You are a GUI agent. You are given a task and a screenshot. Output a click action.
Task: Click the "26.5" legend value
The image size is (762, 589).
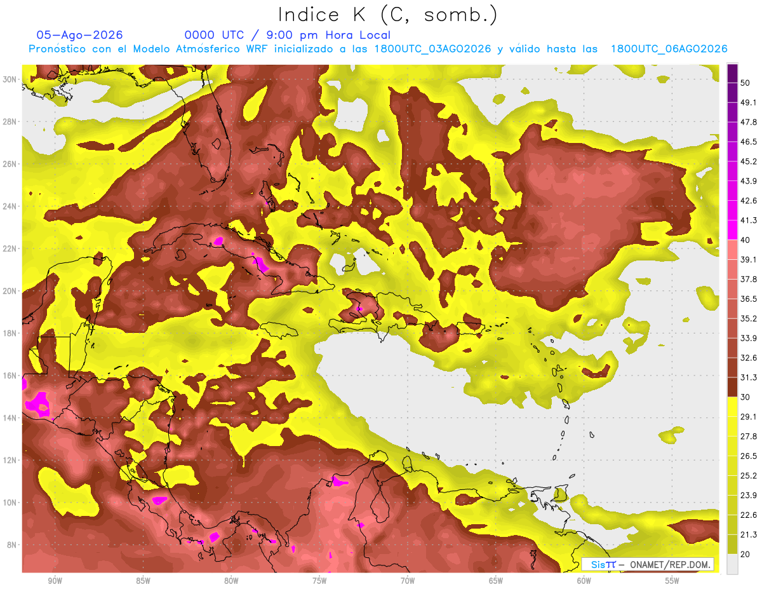pyautogui.click(x=749, y=456)
